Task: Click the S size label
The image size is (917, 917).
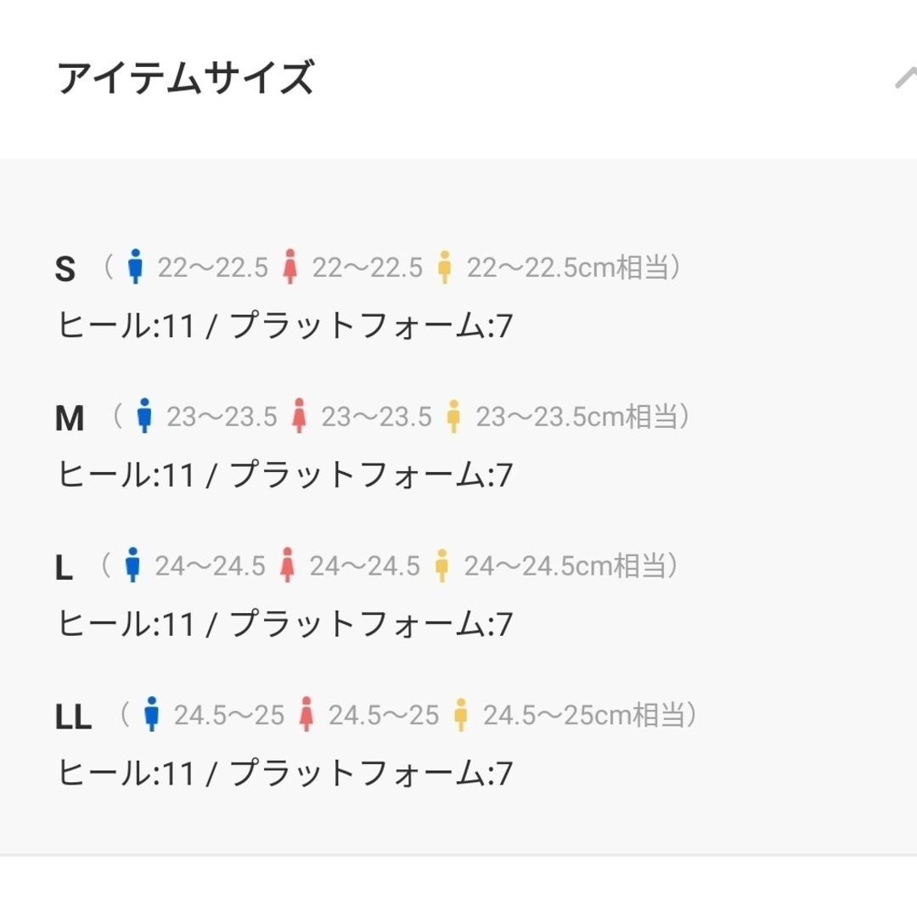Action: (x=65, y=269)
